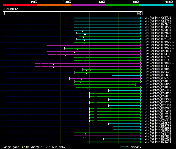Open the UniRef100_C0PHC5 label

coord(158,96)
